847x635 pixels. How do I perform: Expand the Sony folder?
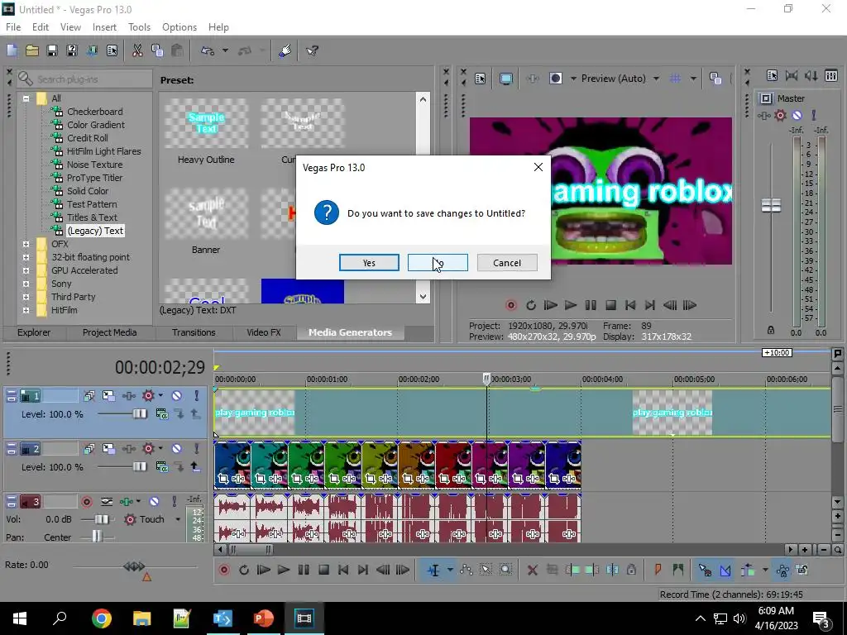[x=26, y=284]
